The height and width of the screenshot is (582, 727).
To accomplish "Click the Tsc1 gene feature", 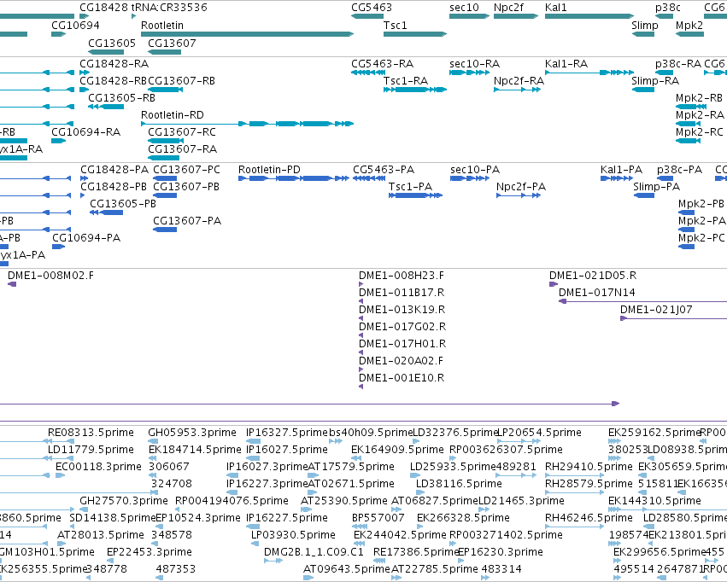I will click(415, 34).
